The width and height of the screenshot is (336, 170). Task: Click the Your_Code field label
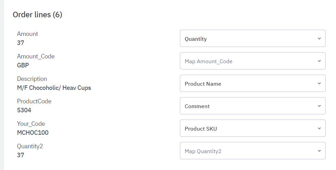[x=31, y=124]
